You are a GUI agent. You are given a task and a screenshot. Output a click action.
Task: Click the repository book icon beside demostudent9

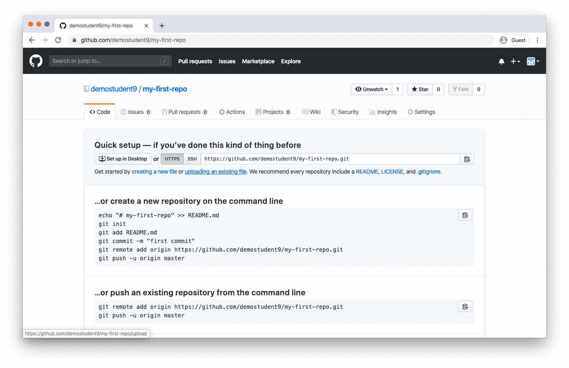click(87, 89)
